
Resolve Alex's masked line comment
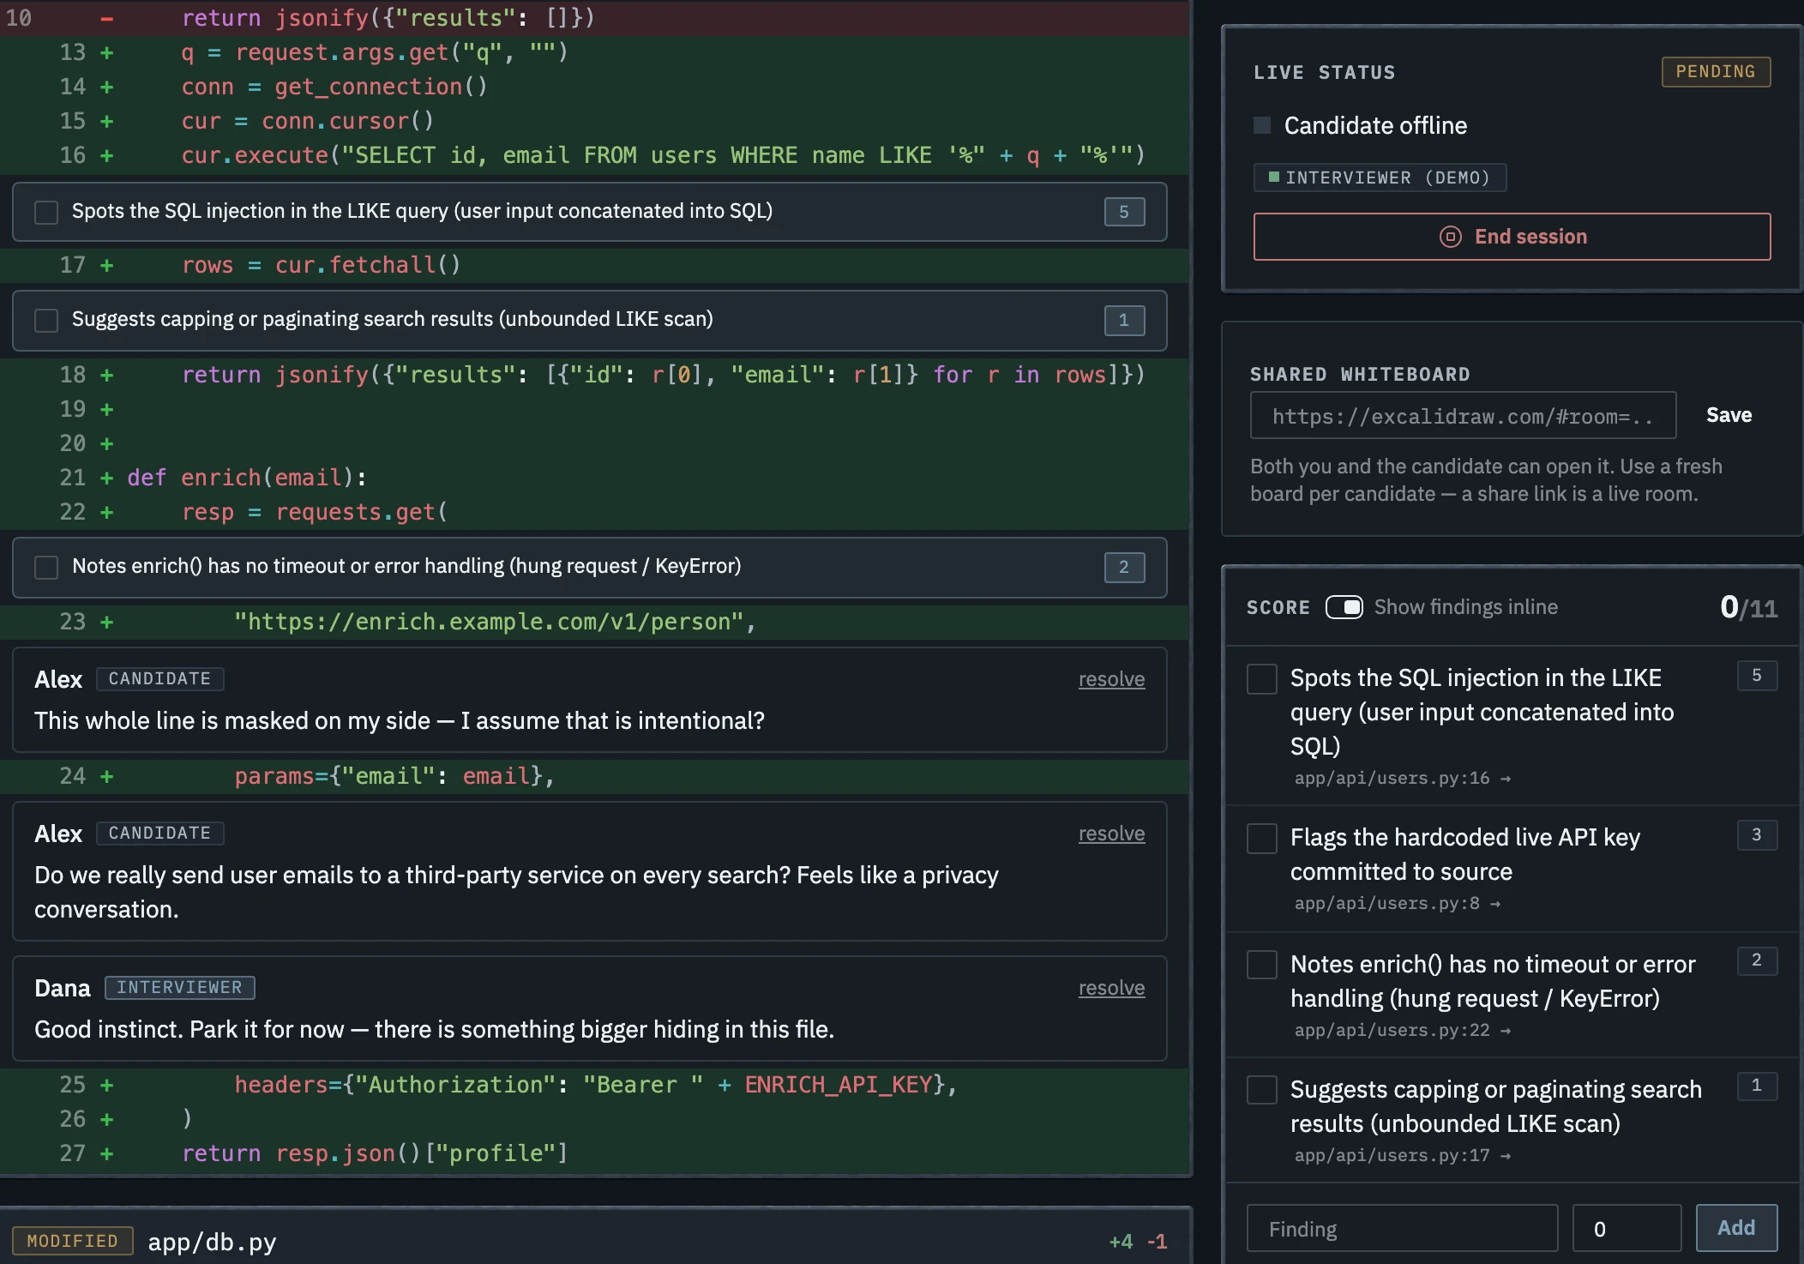[x=1111, y=679]
